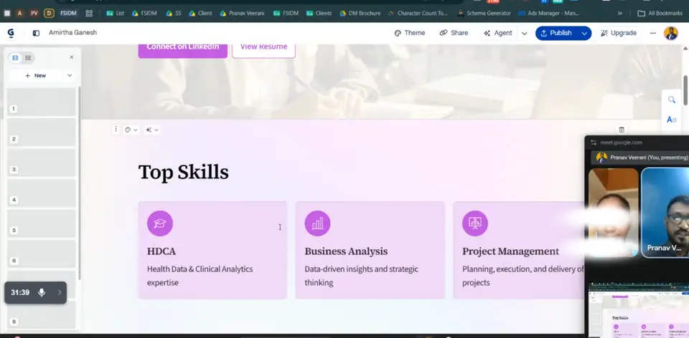Open the List bookmark
The height and width of the screenshot is (338, 689).
(116, 13)
